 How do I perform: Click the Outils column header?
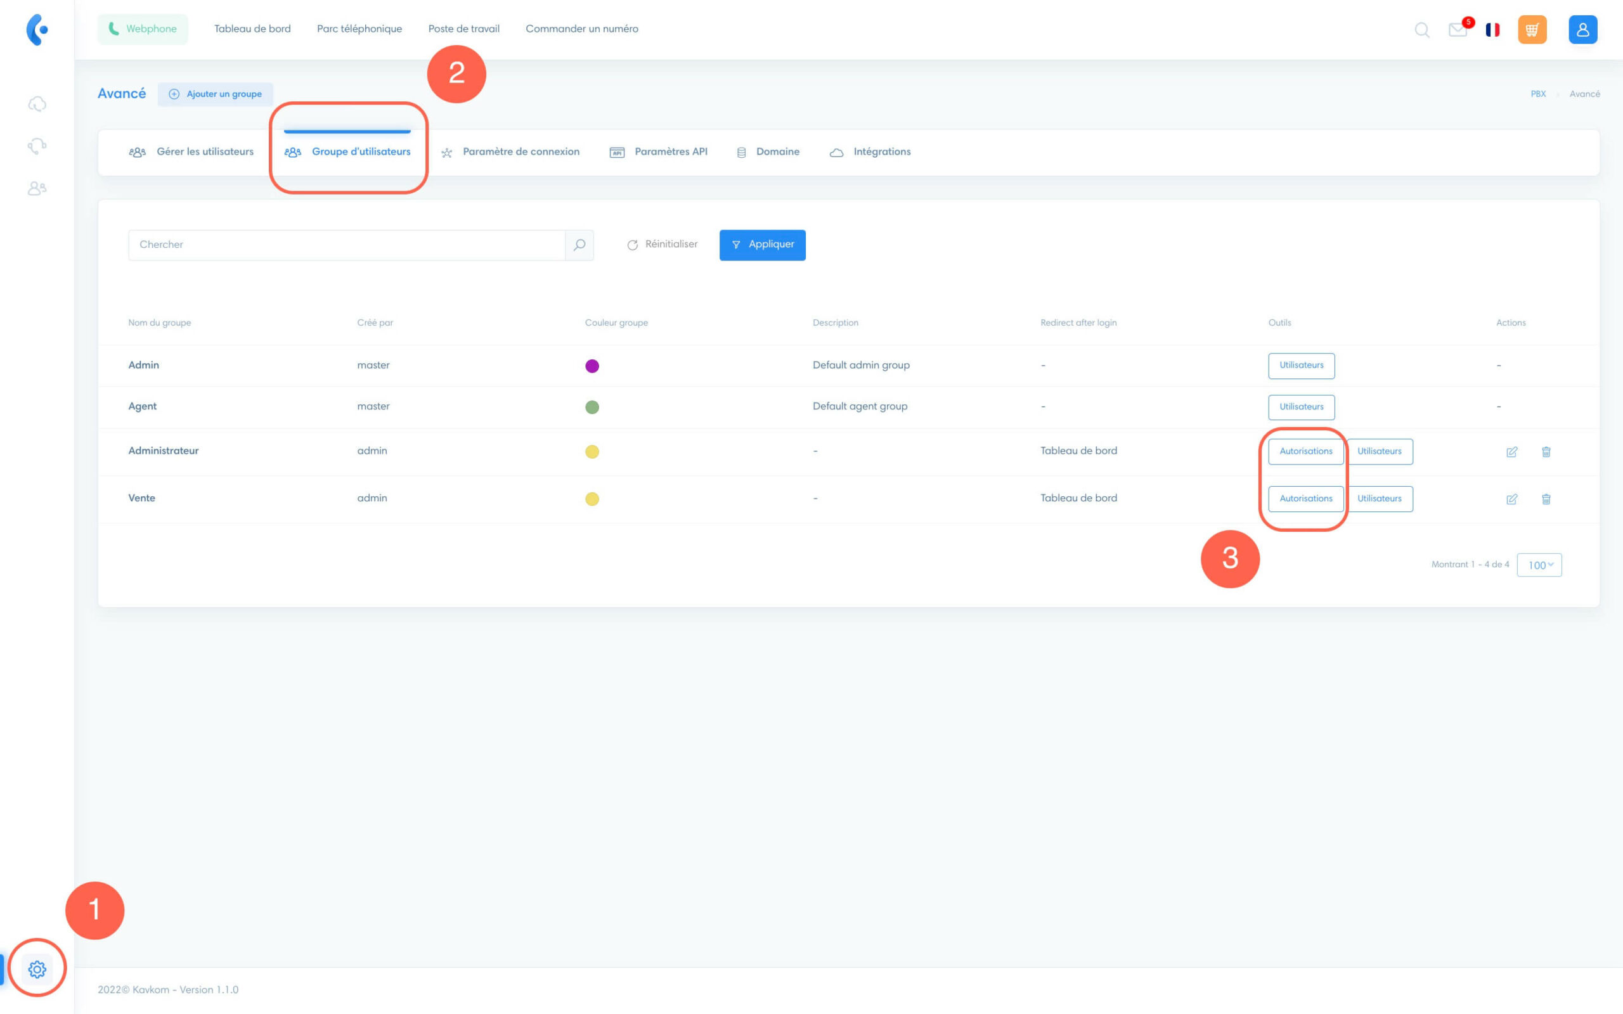(1279, 323)
